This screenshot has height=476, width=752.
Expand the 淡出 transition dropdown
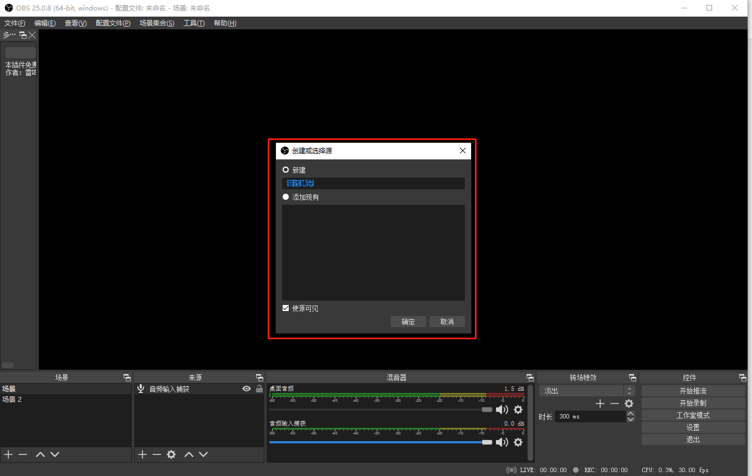[629, 391]
